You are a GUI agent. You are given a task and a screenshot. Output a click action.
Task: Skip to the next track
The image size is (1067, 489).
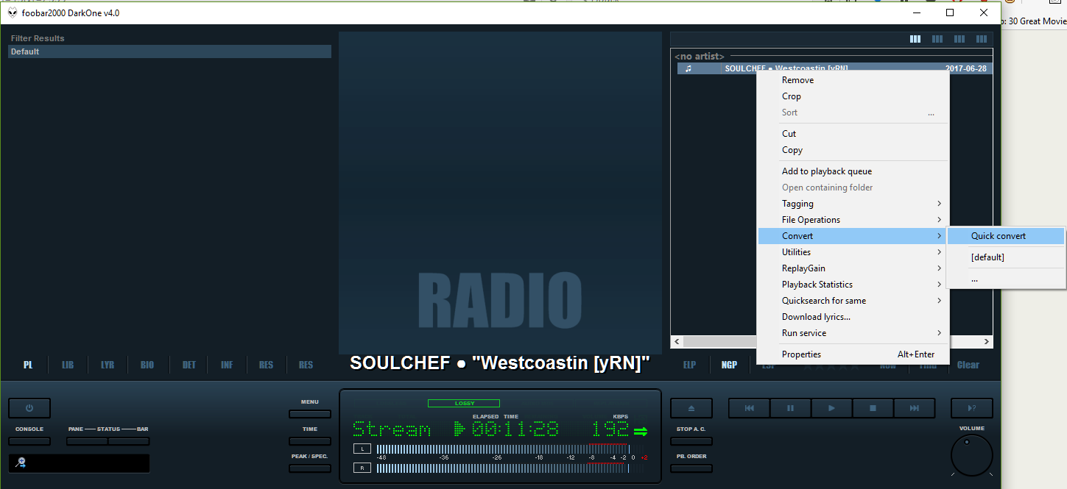pos(914,408)
